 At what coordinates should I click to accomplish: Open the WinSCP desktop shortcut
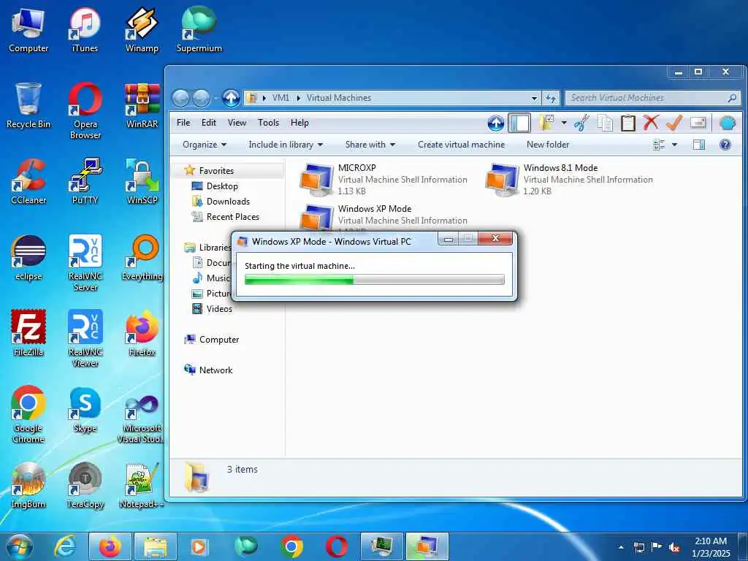tap(142, 181)
